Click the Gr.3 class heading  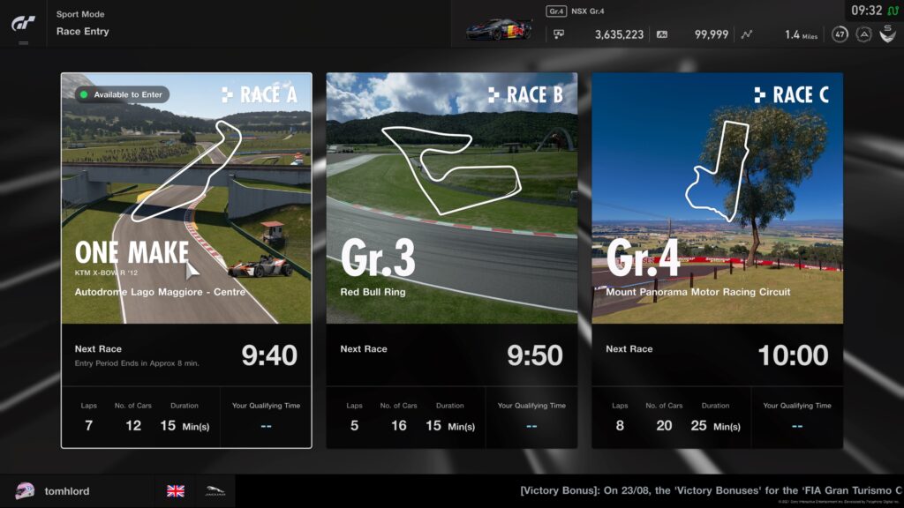pos(378,258)
